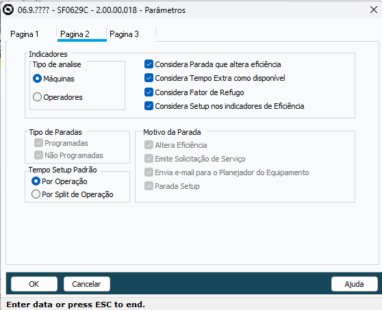Click the Motivo da Parada label
This screenshot has width=382, height=310.
[172, 132]
